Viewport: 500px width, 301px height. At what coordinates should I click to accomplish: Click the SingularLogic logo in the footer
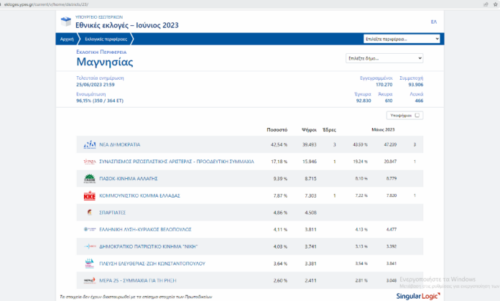pyautogui.click(x=420, y=295)
